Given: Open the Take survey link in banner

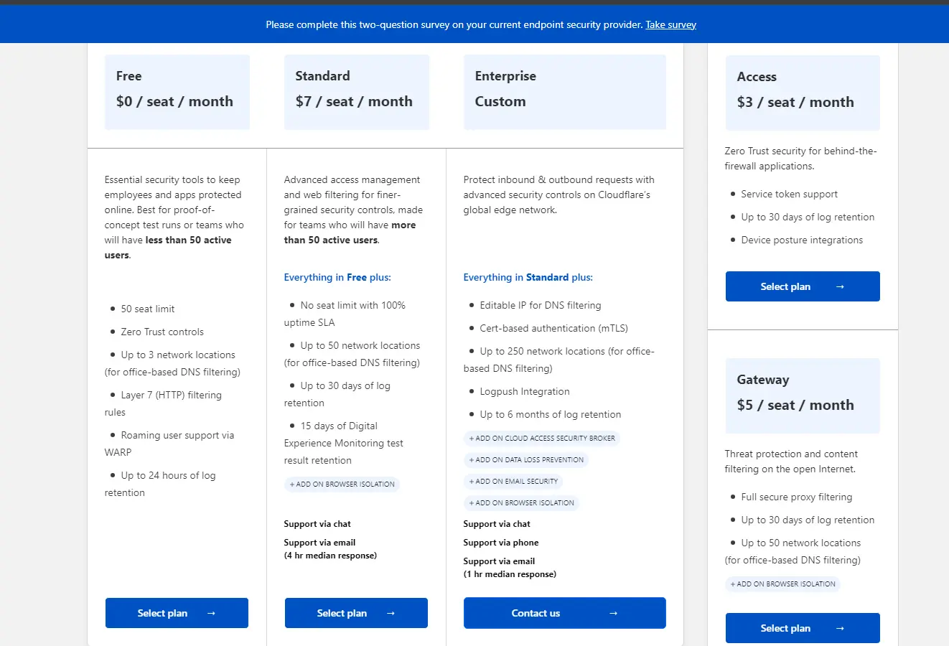Looking at the screenshot, I should click(670, 24).
